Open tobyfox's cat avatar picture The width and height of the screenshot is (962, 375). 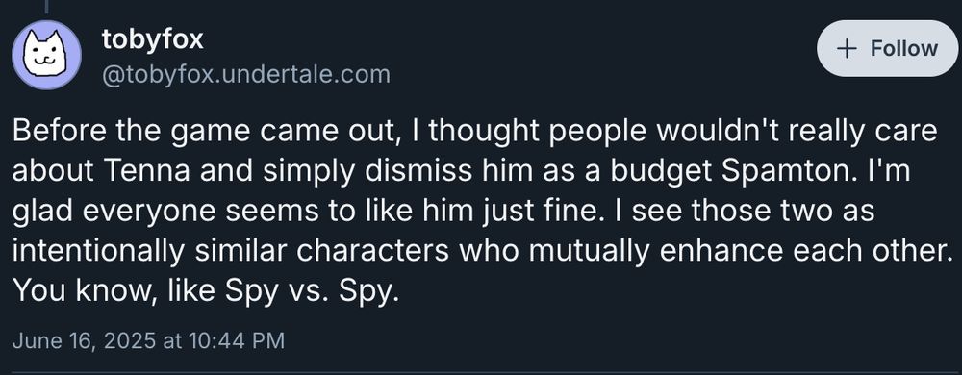pyautogui.click(x=46, y=55)
